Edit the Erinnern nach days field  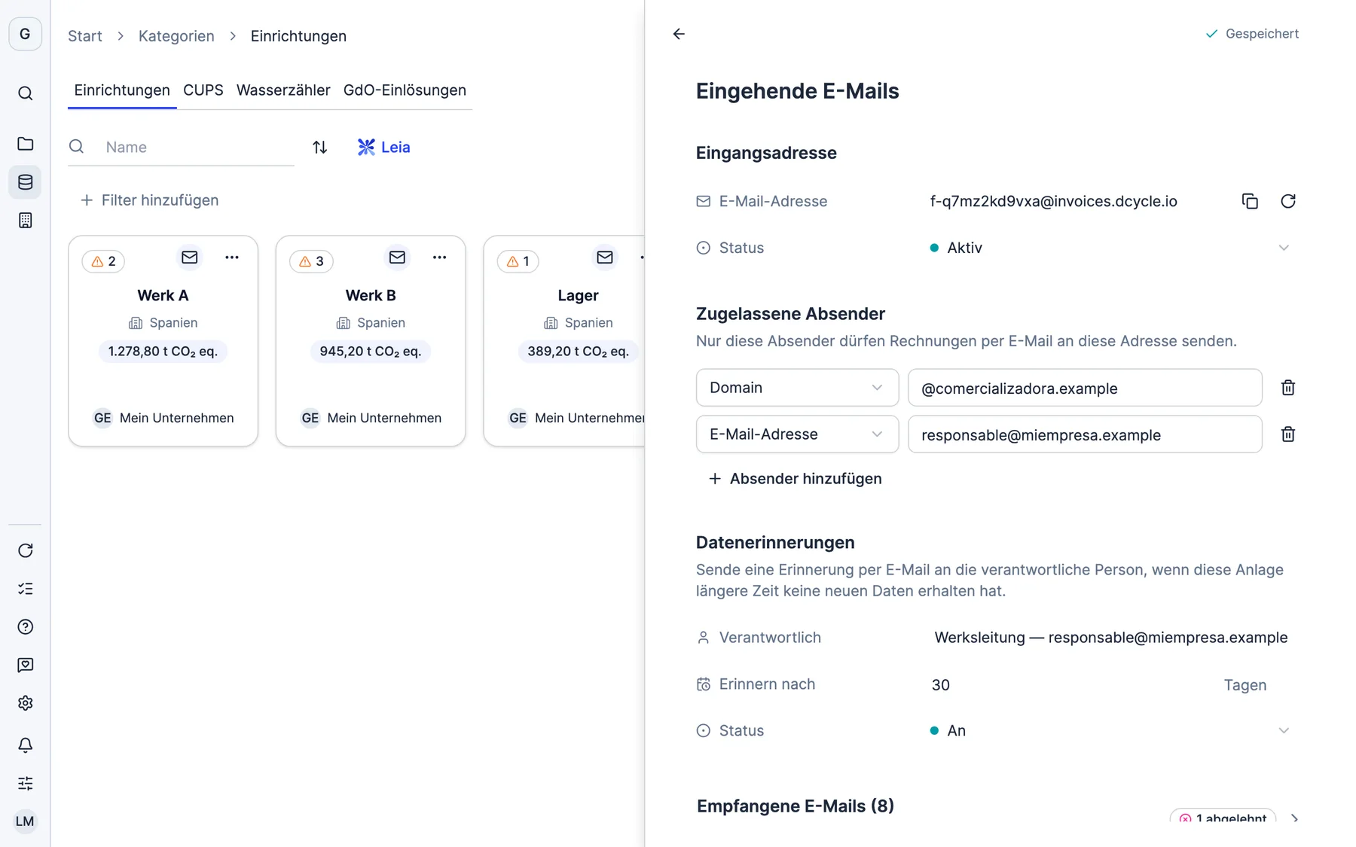tap(1070, 685)
